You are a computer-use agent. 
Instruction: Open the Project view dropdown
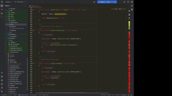tap(8, 6)
